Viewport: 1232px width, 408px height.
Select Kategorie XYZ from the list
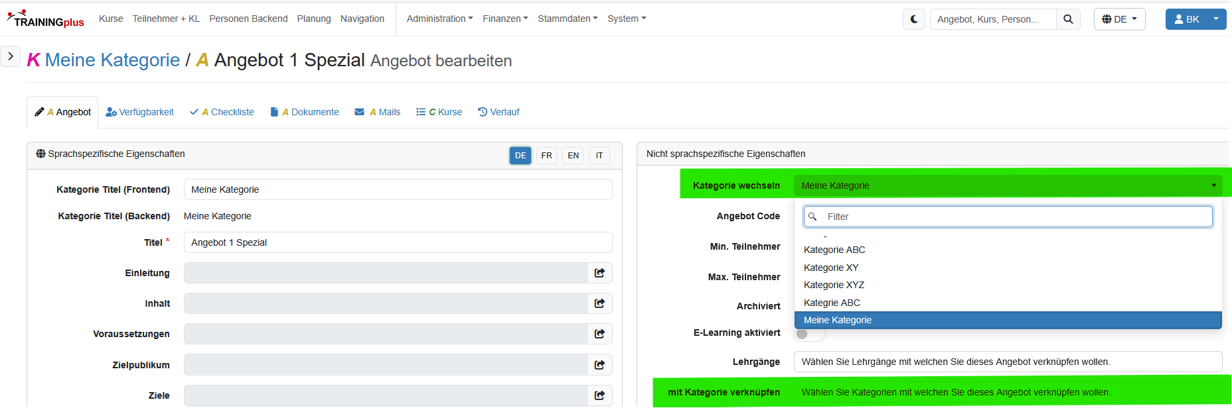(834, 285)
